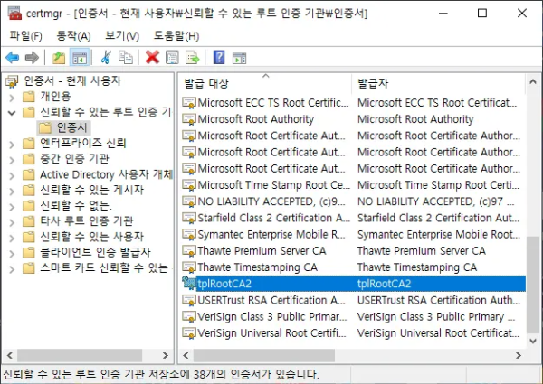This screenshot has height=384, width=543.
Task: Expand the 개인용 tree node
Action: click(x=12, y=98)
